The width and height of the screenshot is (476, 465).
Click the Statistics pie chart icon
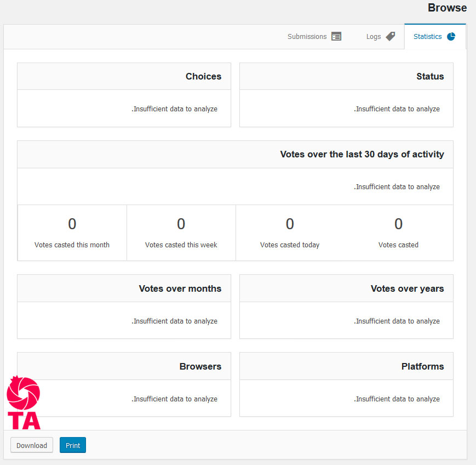tap(451, 37)
